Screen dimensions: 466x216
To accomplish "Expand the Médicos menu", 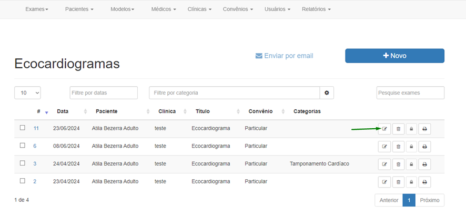I will [164, 9].
